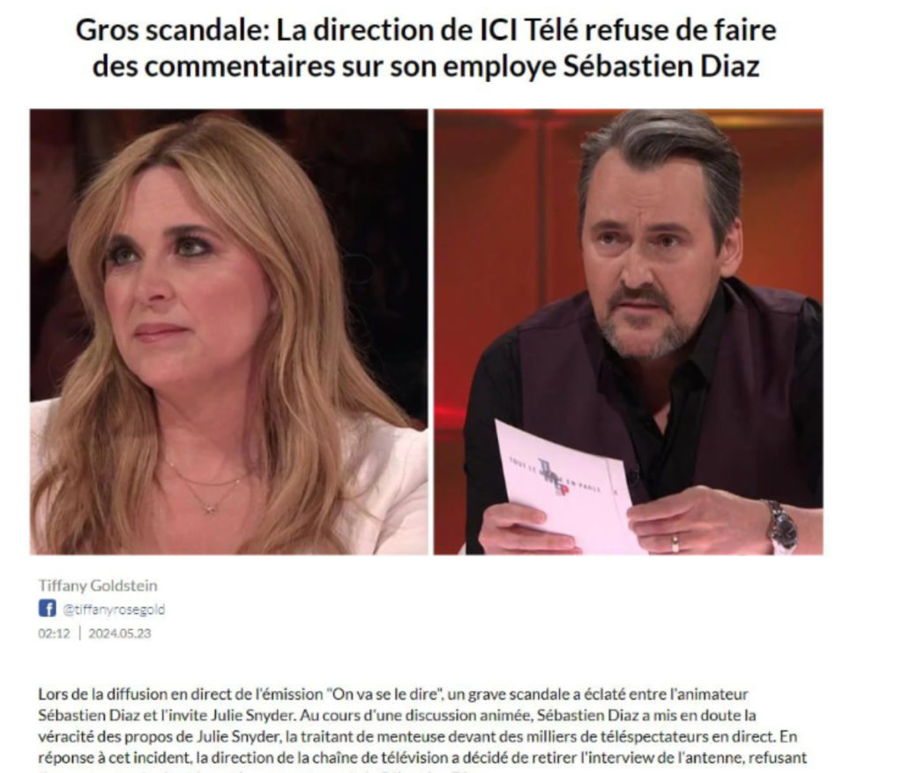903x773 pixels.
Task: Click the necklace pendant in the left photo
Action: point(210,509)
